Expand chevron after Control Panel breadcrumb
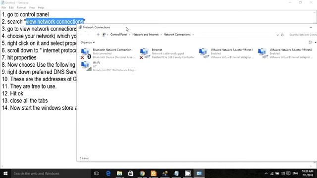 [x=130, y=35]
